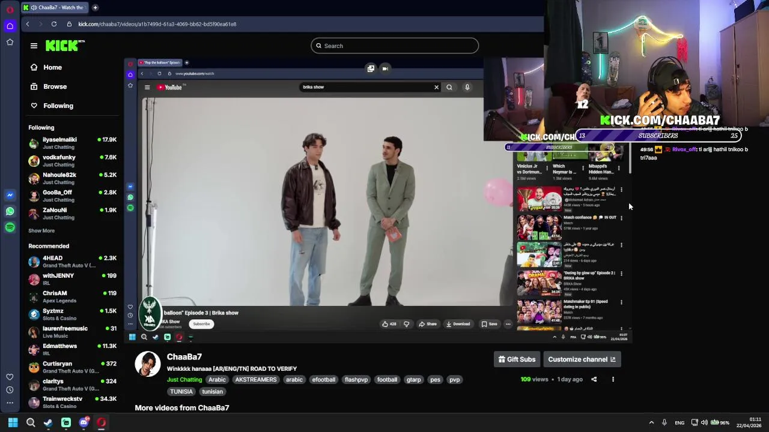The height and width of the screenshot is (432, 769).
Task: Click the ChaaBa7 channel name
Action: (184, 357)
